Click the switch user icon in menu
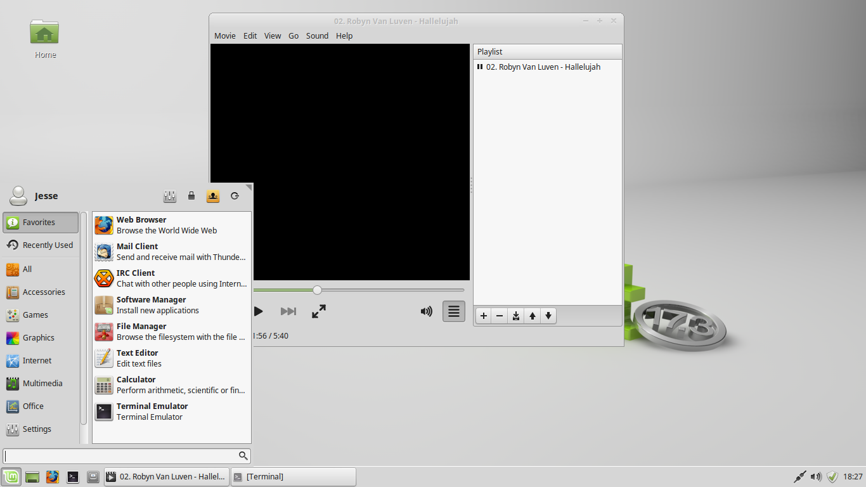The image size is (866, 487). 213,196
